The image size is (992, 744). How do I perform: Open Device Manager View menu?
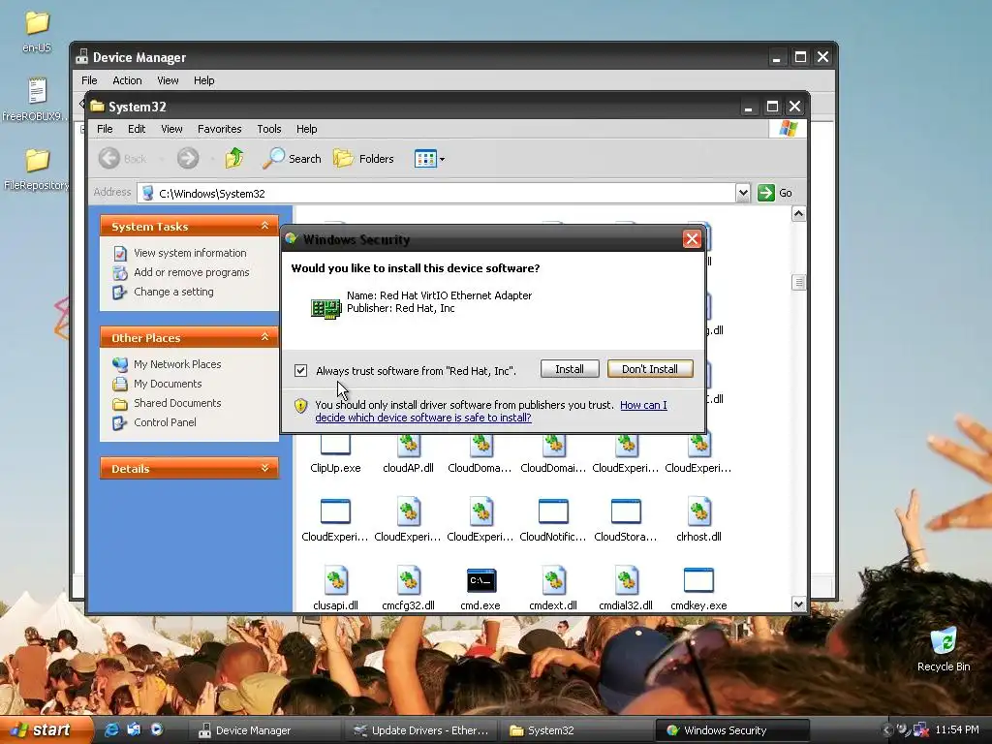[168, 80]
